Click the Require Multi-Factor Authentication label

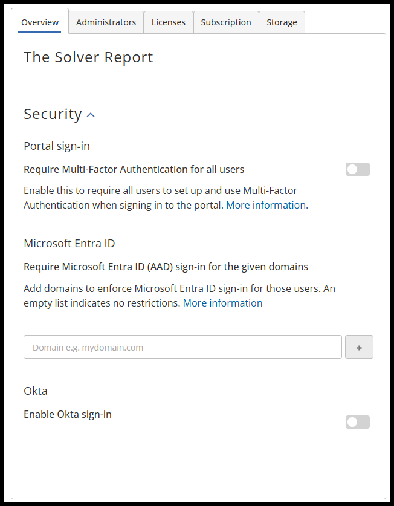134,169
